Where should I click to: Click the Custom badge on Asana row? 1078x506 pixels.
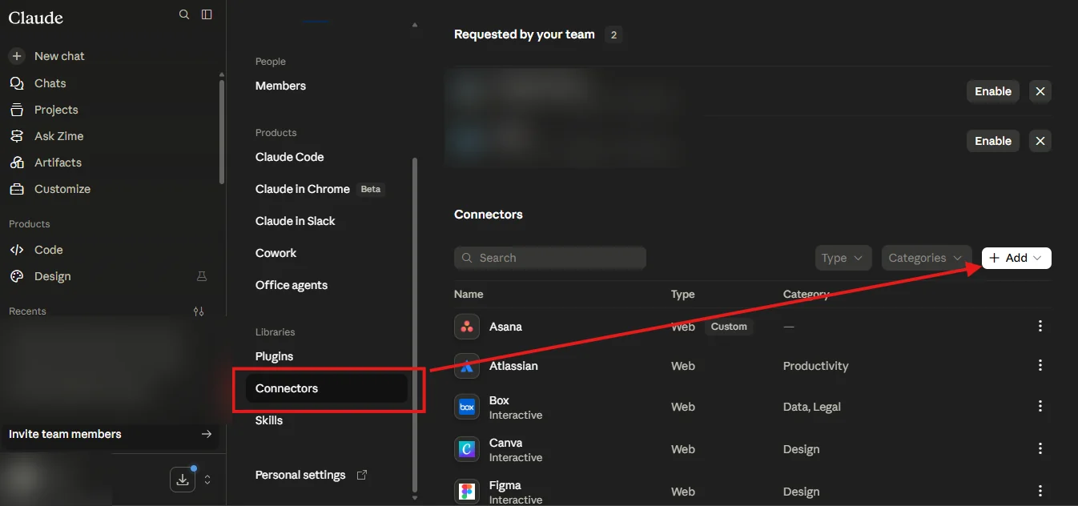[729, 327]
